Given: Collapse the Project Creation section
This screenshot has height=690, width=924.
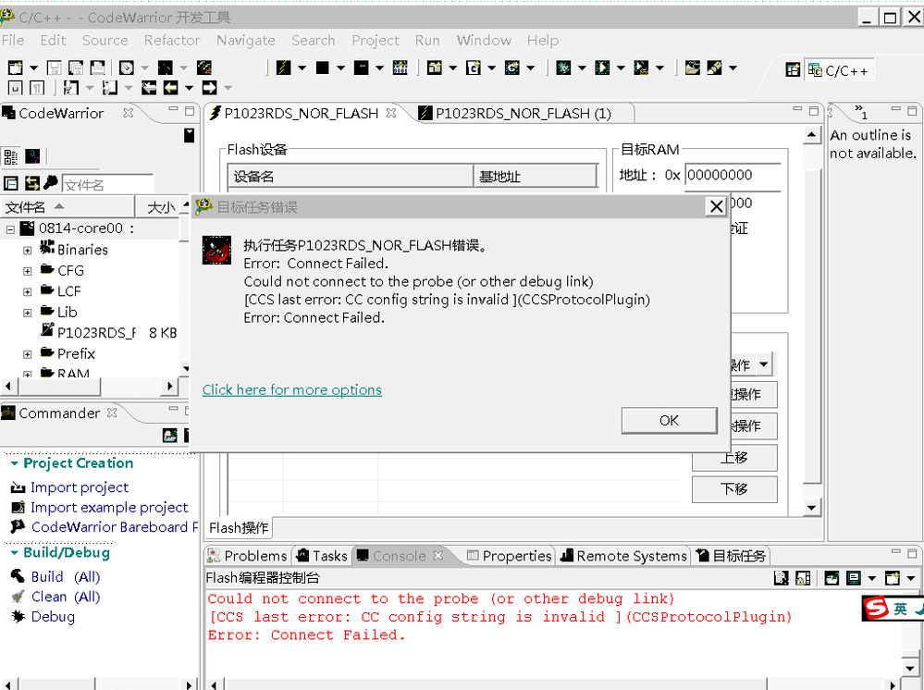Looking at the screenshot, I should point(14,463).
